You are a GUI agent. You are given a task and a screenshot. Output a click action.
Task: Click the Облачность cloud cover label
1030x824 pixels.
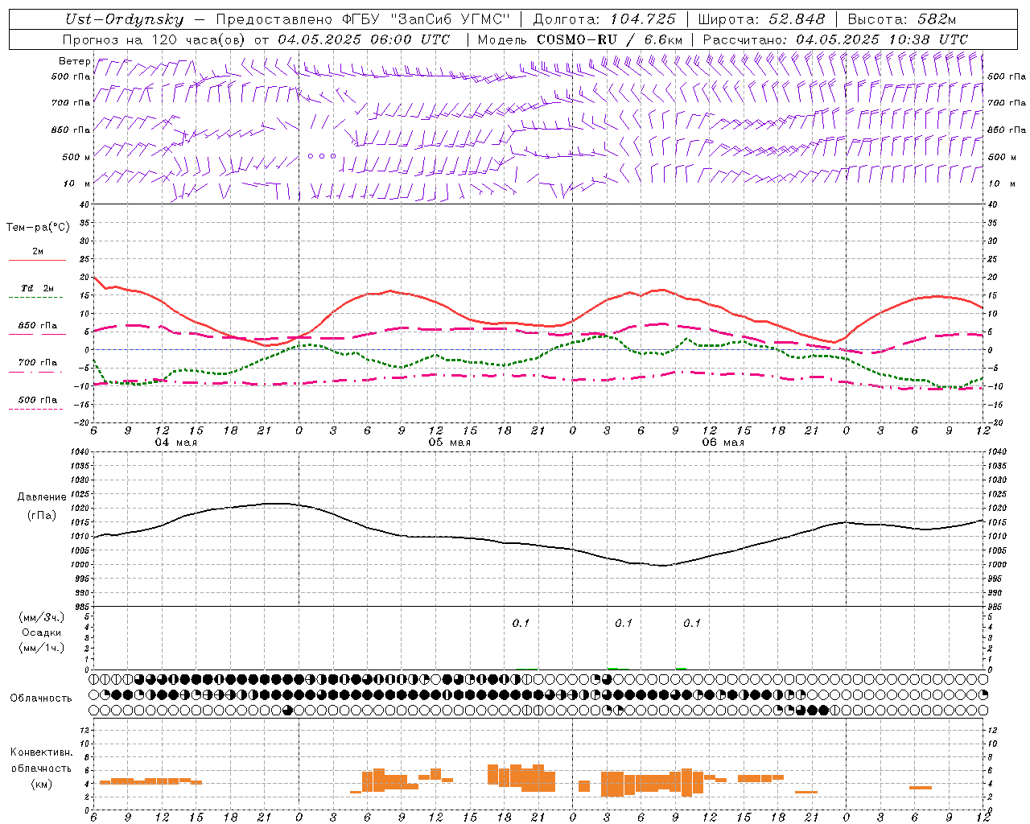pos(41,698)
